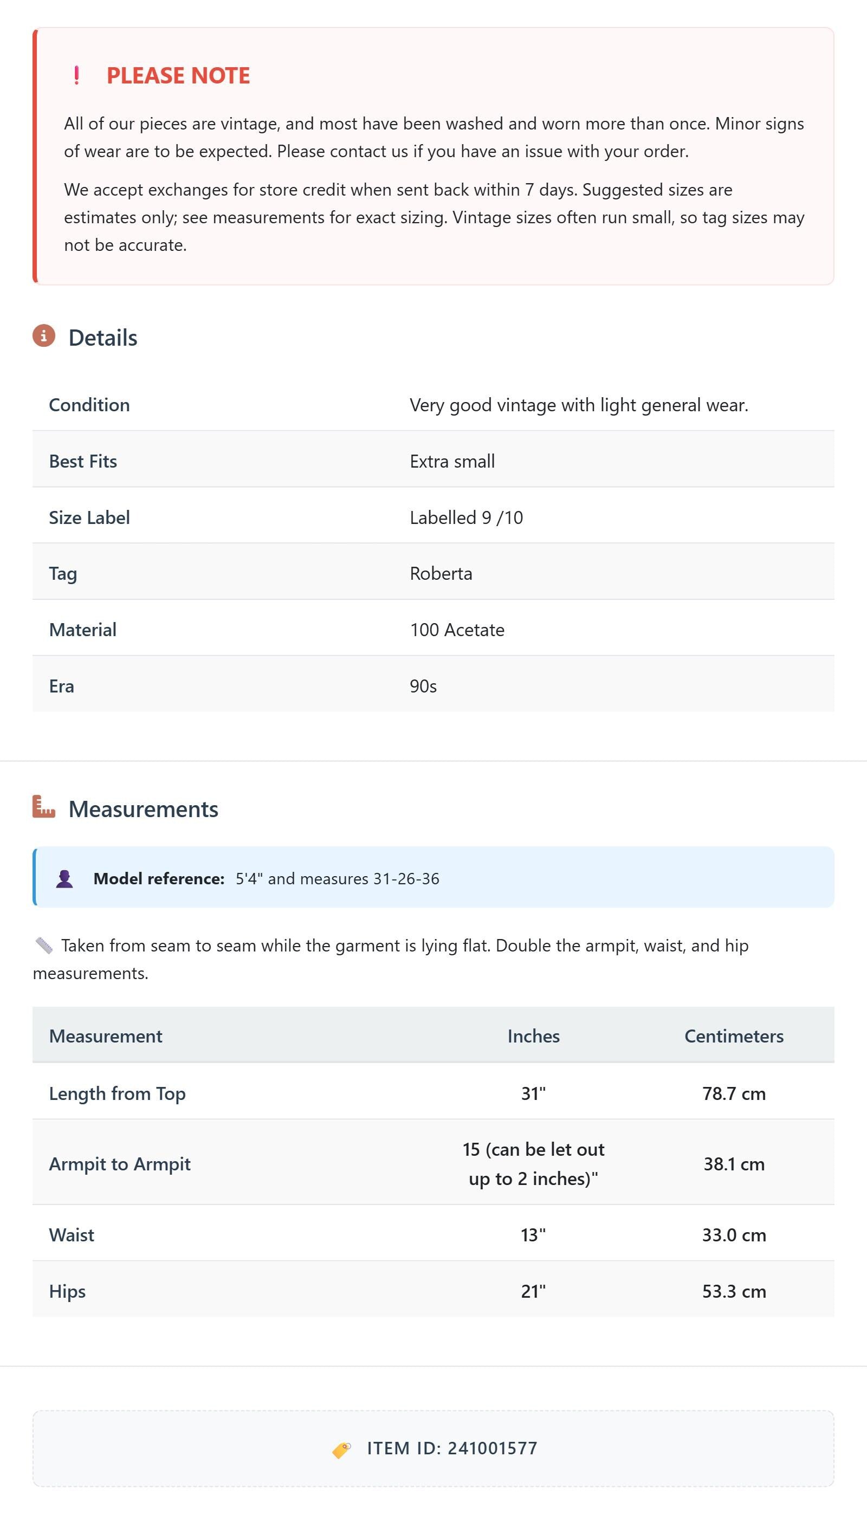Click the 'Extra small' Best Fits value

(452, 461)
